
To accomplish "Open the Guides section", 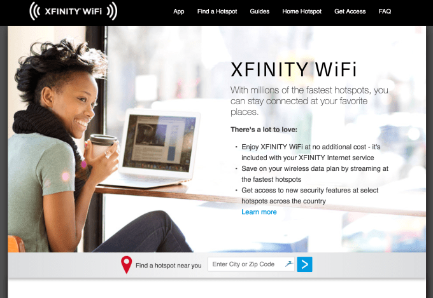I will click(x=260, y=11).
